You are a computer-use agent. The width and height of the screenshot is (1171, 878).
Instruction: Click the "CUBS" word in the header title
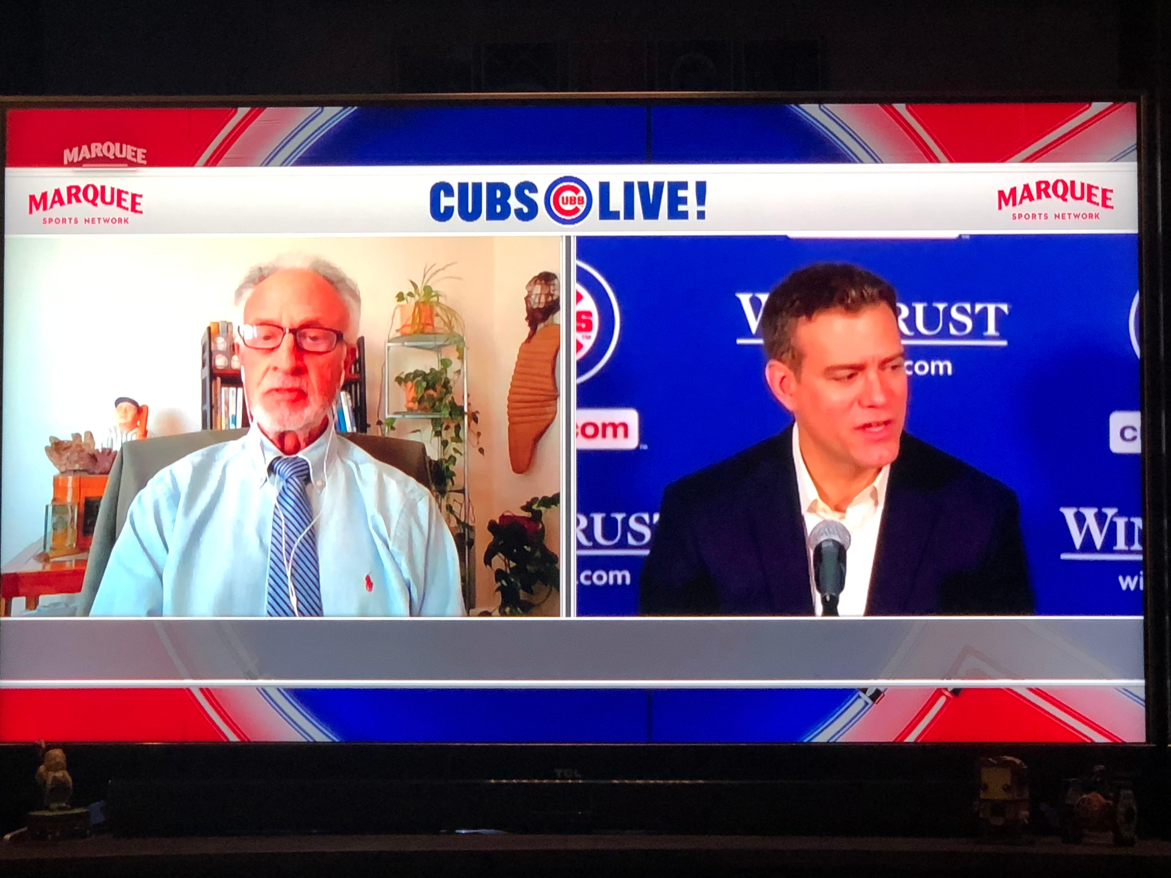(484, 201)
